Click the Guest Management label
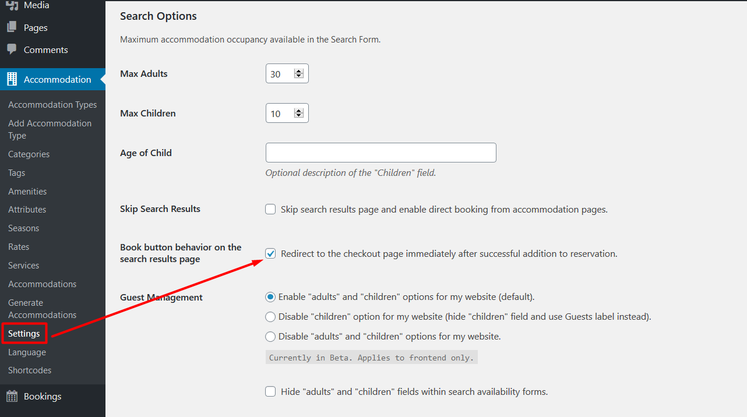The width and height of the screenshot is (747, 417). click(x=161, y=298)
